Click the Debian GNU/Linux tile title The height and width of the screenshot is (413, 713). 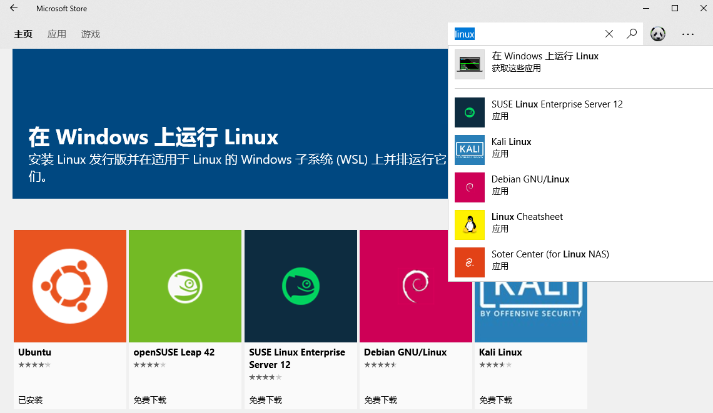click(x=405, y=352)
